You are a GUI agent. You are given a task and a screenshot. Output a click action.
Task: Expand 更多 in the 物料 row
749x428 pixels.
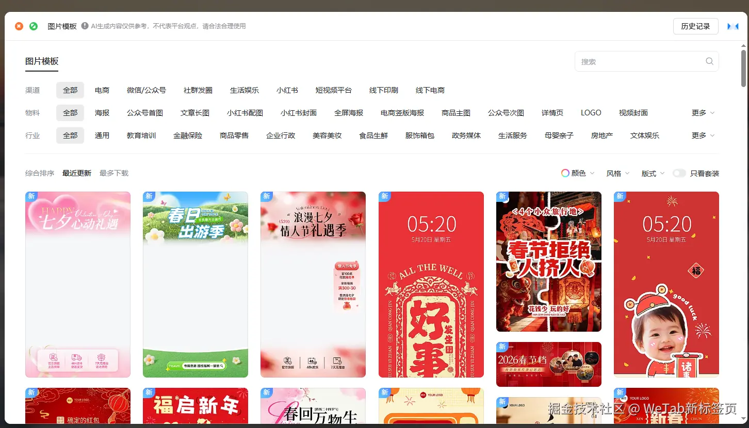pyautogui.click(x=703, y=113)
